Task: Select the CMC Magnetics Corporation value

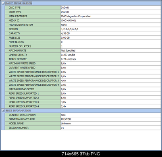Action: click(76, 16)
